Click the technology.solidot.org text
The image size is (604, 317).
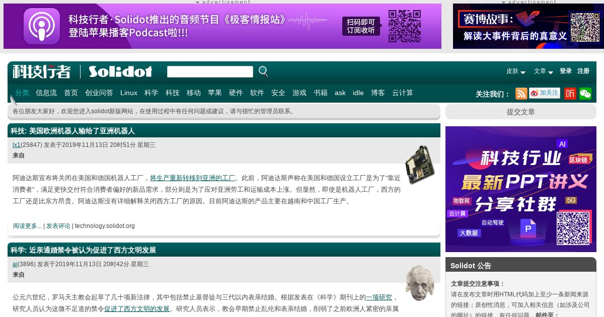point(105,226)
